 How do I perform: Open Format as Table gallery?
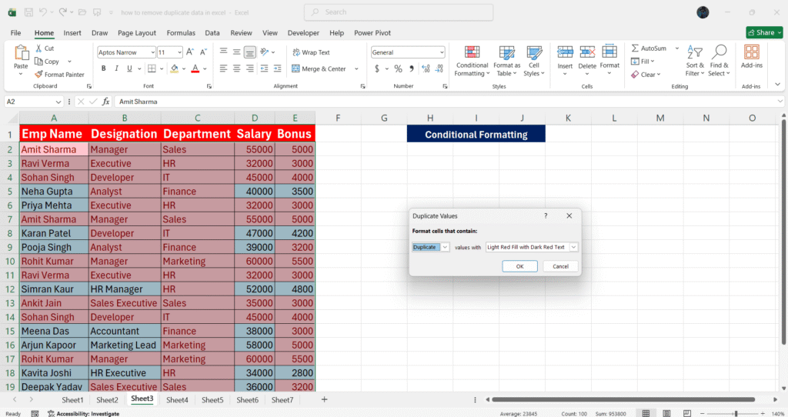click(506, 61)
